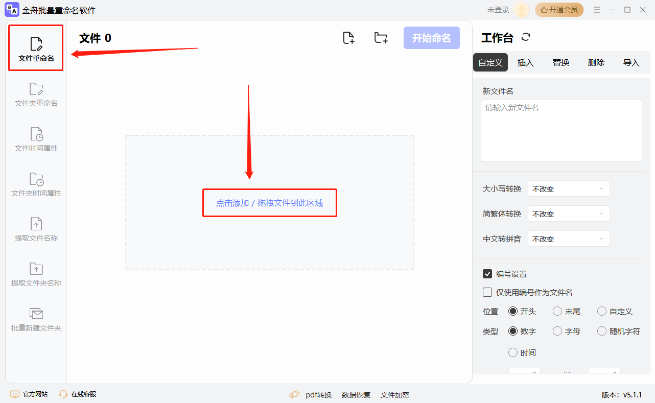This screenshot has width=655, height=403.
Task: Select the 自定义 position radio button
Action: click(602, 311)
